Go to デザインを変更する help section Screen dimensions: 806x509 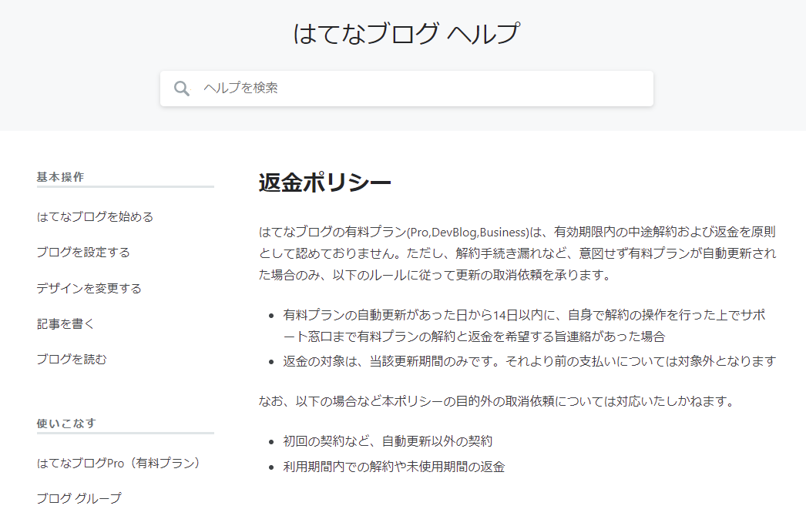pyautogui.click(x=89, y=288)
